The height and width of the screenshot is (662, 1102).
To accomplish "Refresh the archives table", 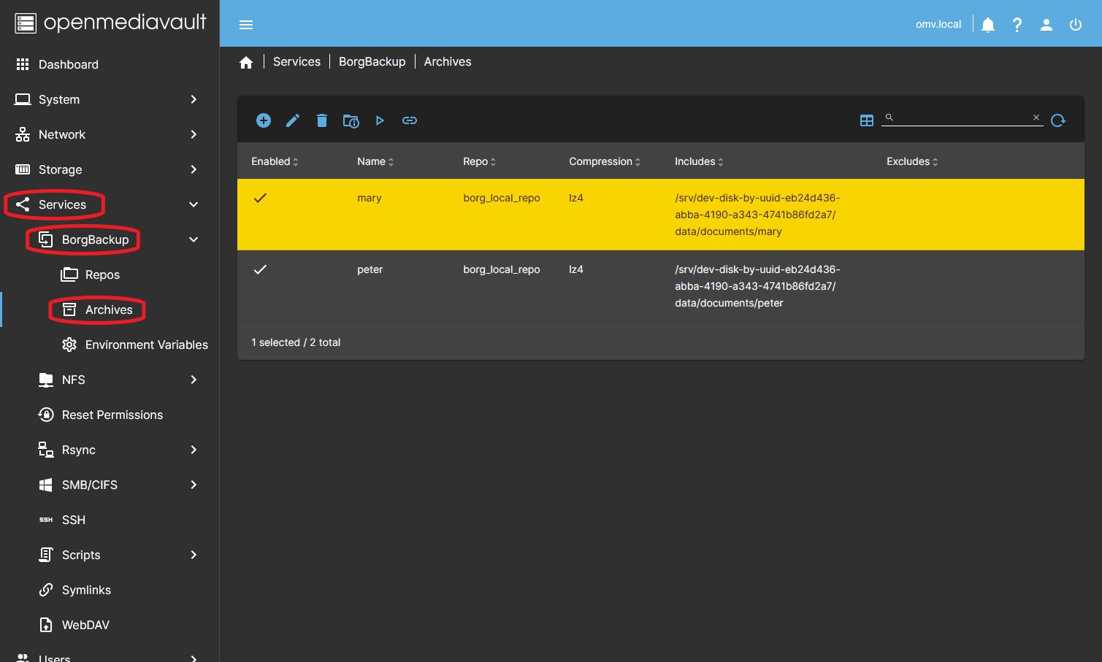I will pos(1058,120).
